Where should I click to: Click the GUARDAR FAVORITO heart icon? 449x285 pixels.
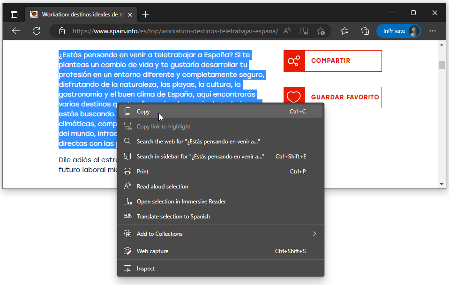pyautogui.click(x=294, y=97)
